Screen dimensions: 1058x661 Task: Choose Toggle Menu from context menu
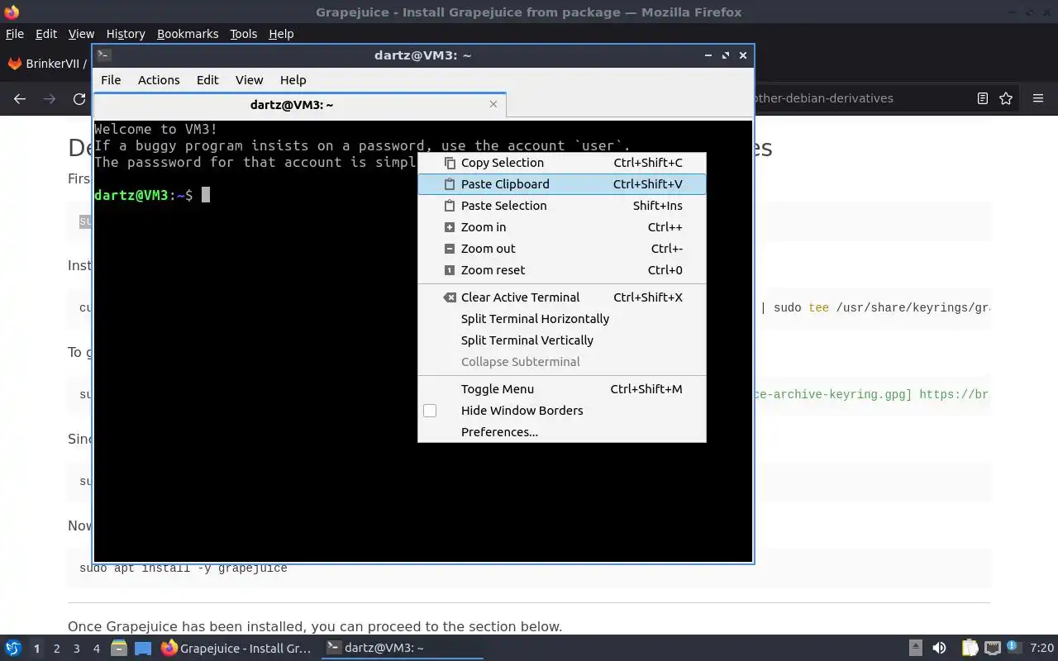pos(562,389)
